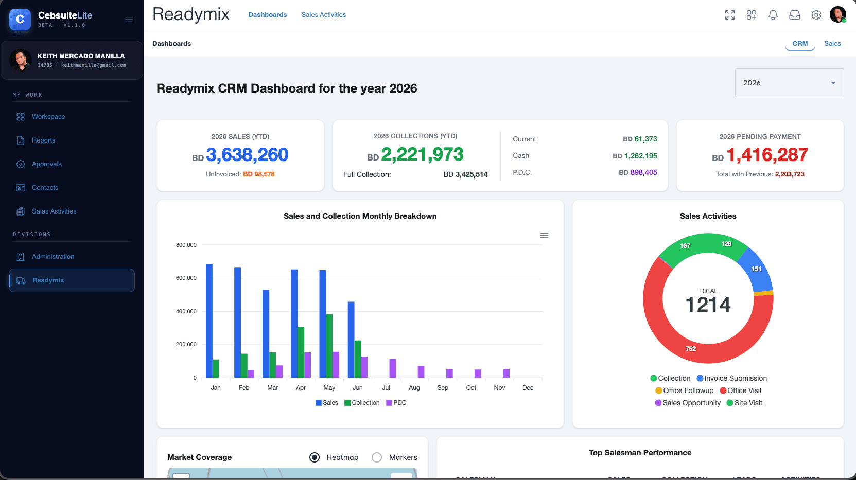Click the 2026 Sales YTD value 3,638,260
Screen dimensions: 856x480
[247, 155]
